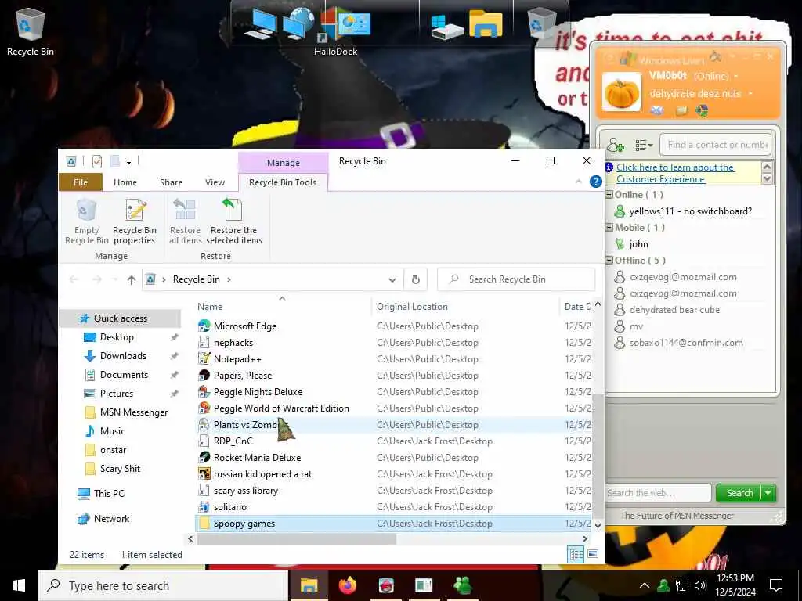The height and width of the screenshot is (601, 802).
Task: Open Messenger taskbar button
Action: click(x=462, y=585)
